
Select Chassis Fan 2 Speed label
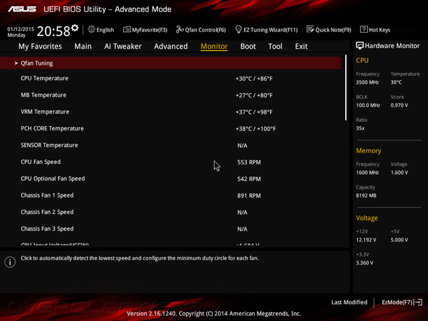(47, 212)
